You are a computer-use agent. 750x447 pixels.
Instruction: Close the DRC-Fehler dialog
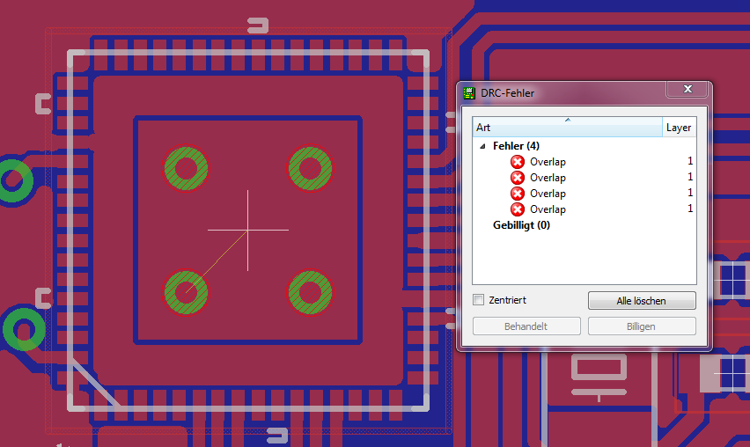(687, 89)
